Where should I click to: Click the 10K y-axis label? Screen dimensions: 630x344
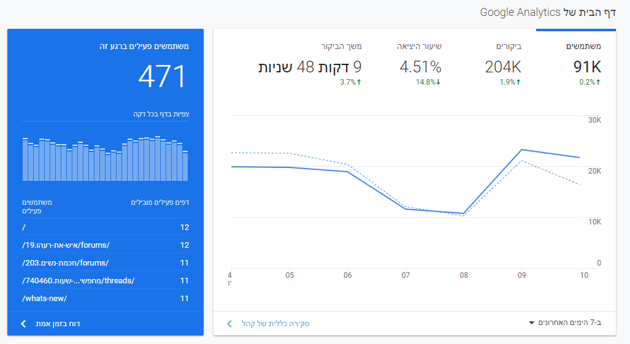point(594,221)
